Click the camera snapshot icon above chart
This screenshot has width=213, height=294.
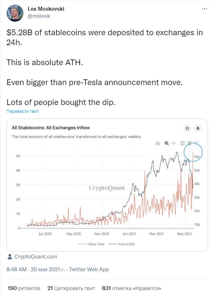[x=158, y=143]
